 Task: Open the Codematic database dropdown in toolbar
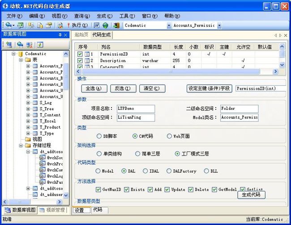169,26
